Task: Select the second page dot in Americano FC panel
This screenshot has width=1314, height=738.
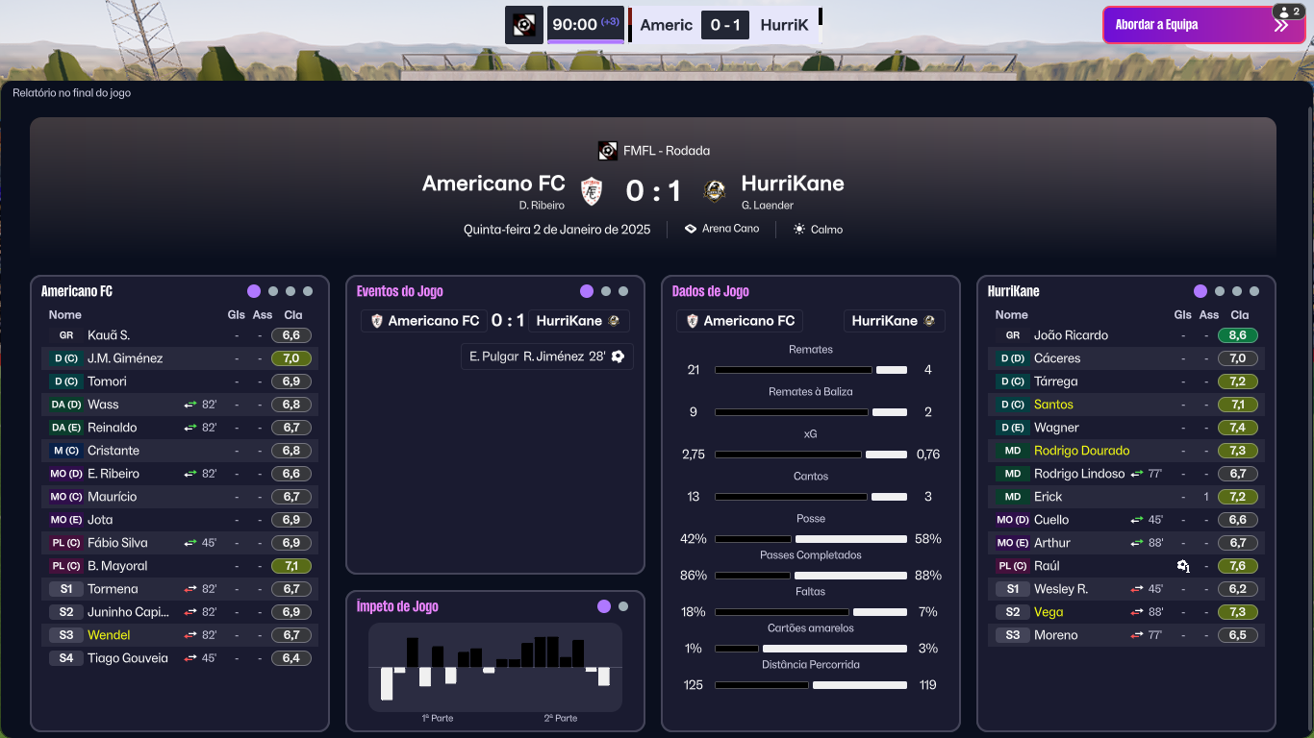Action: click(x=273, y=291)
